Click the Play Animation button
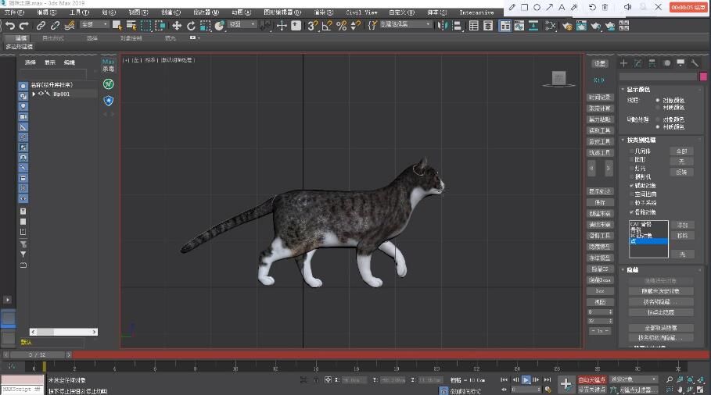 (526, 379)
